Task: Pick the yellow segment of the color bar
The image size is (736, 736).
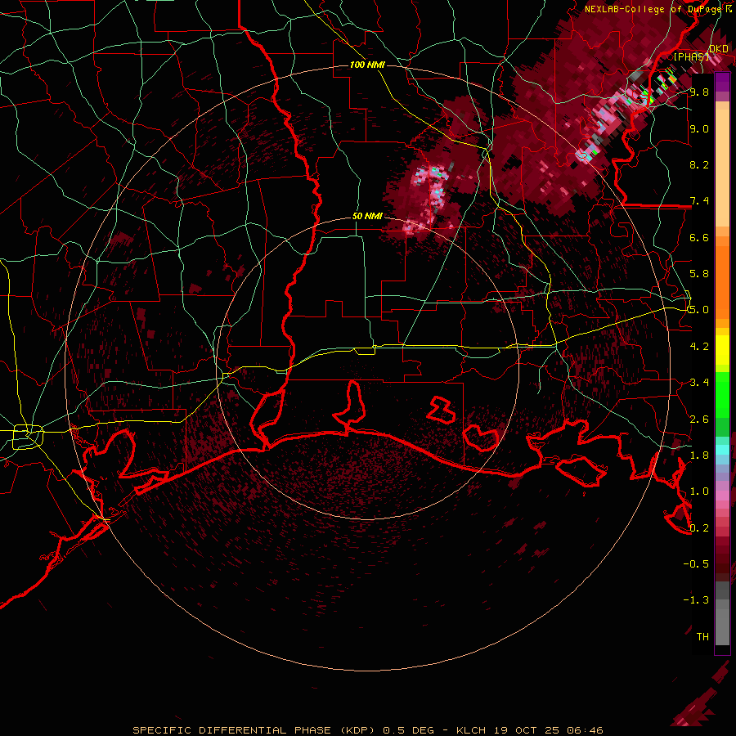Action: pos(722,350)
